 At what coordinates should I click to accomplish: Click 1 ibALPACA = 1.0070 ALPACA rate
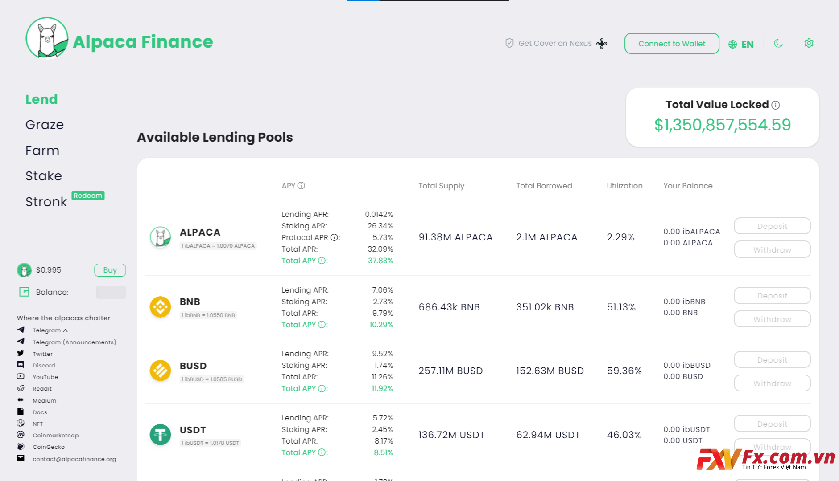218,246
